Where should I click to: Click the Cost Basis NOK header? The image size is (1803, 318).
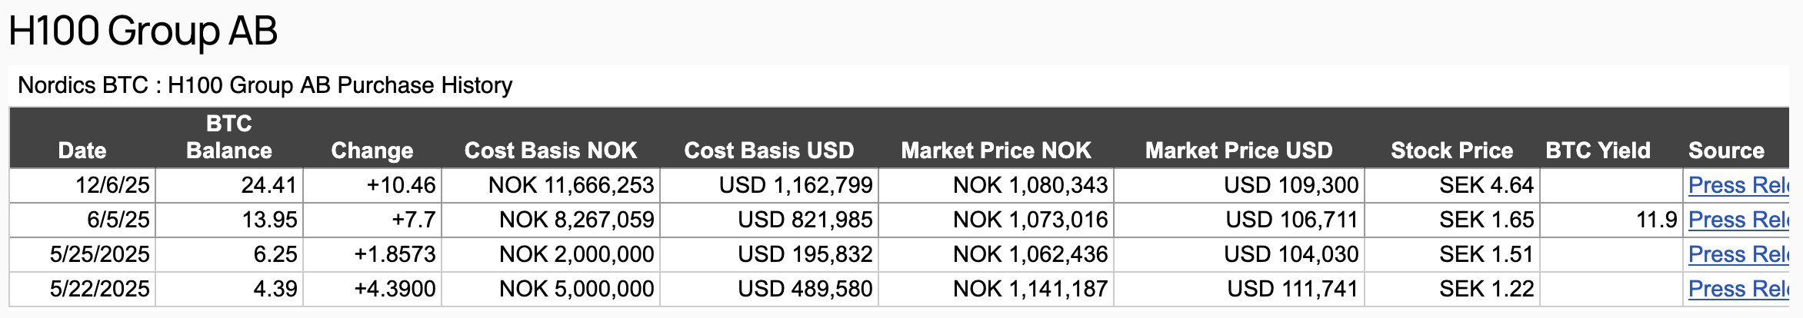point(551,151)
